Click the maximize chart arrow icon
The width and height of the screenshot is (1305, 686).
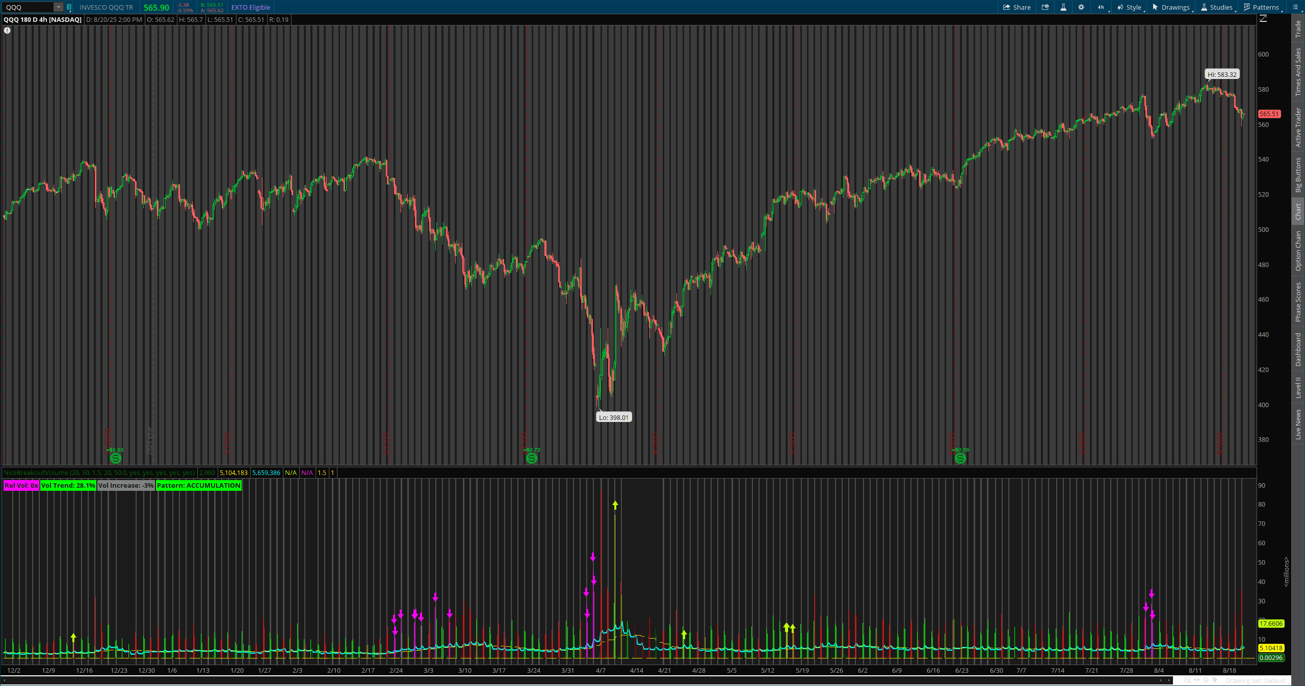(1263, 18)
